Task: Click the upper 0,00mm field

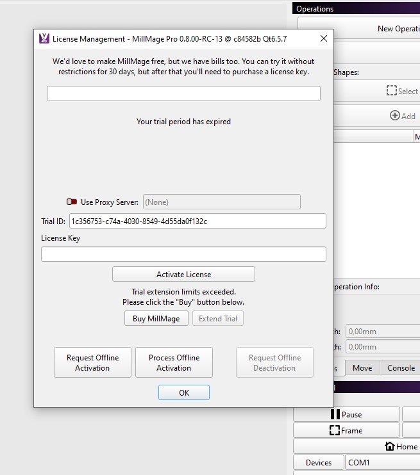Action: [x=383, y=332]
